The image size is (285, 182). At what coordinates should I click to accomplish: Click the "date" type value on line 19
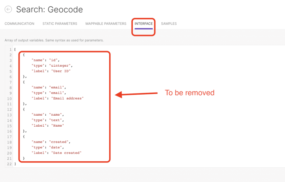(x=56, y=147)
